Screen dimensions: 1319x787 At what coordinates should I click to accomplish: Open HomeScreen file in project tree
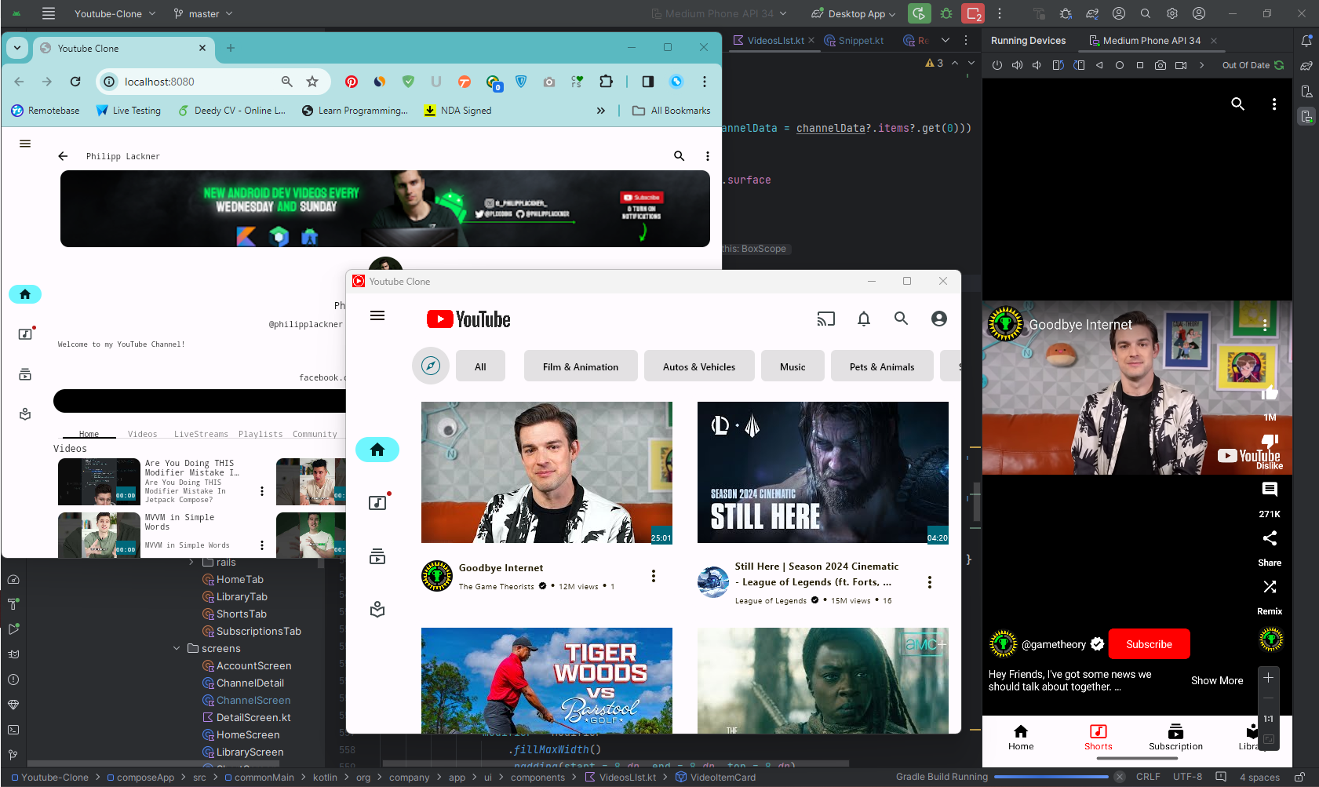click(241, 734)
